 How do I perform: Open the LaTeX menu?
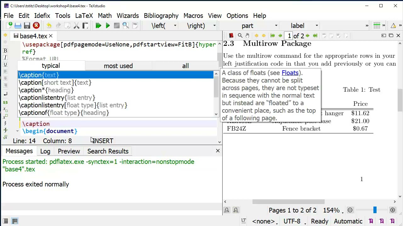(84, 16)
